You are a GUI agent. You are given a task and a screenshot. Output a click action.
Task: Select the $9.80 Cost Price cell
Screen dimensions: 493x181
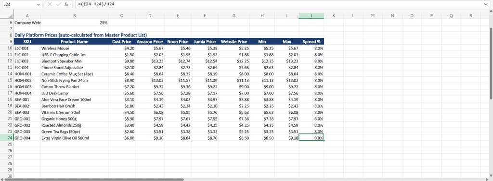[x=122, y=61]
